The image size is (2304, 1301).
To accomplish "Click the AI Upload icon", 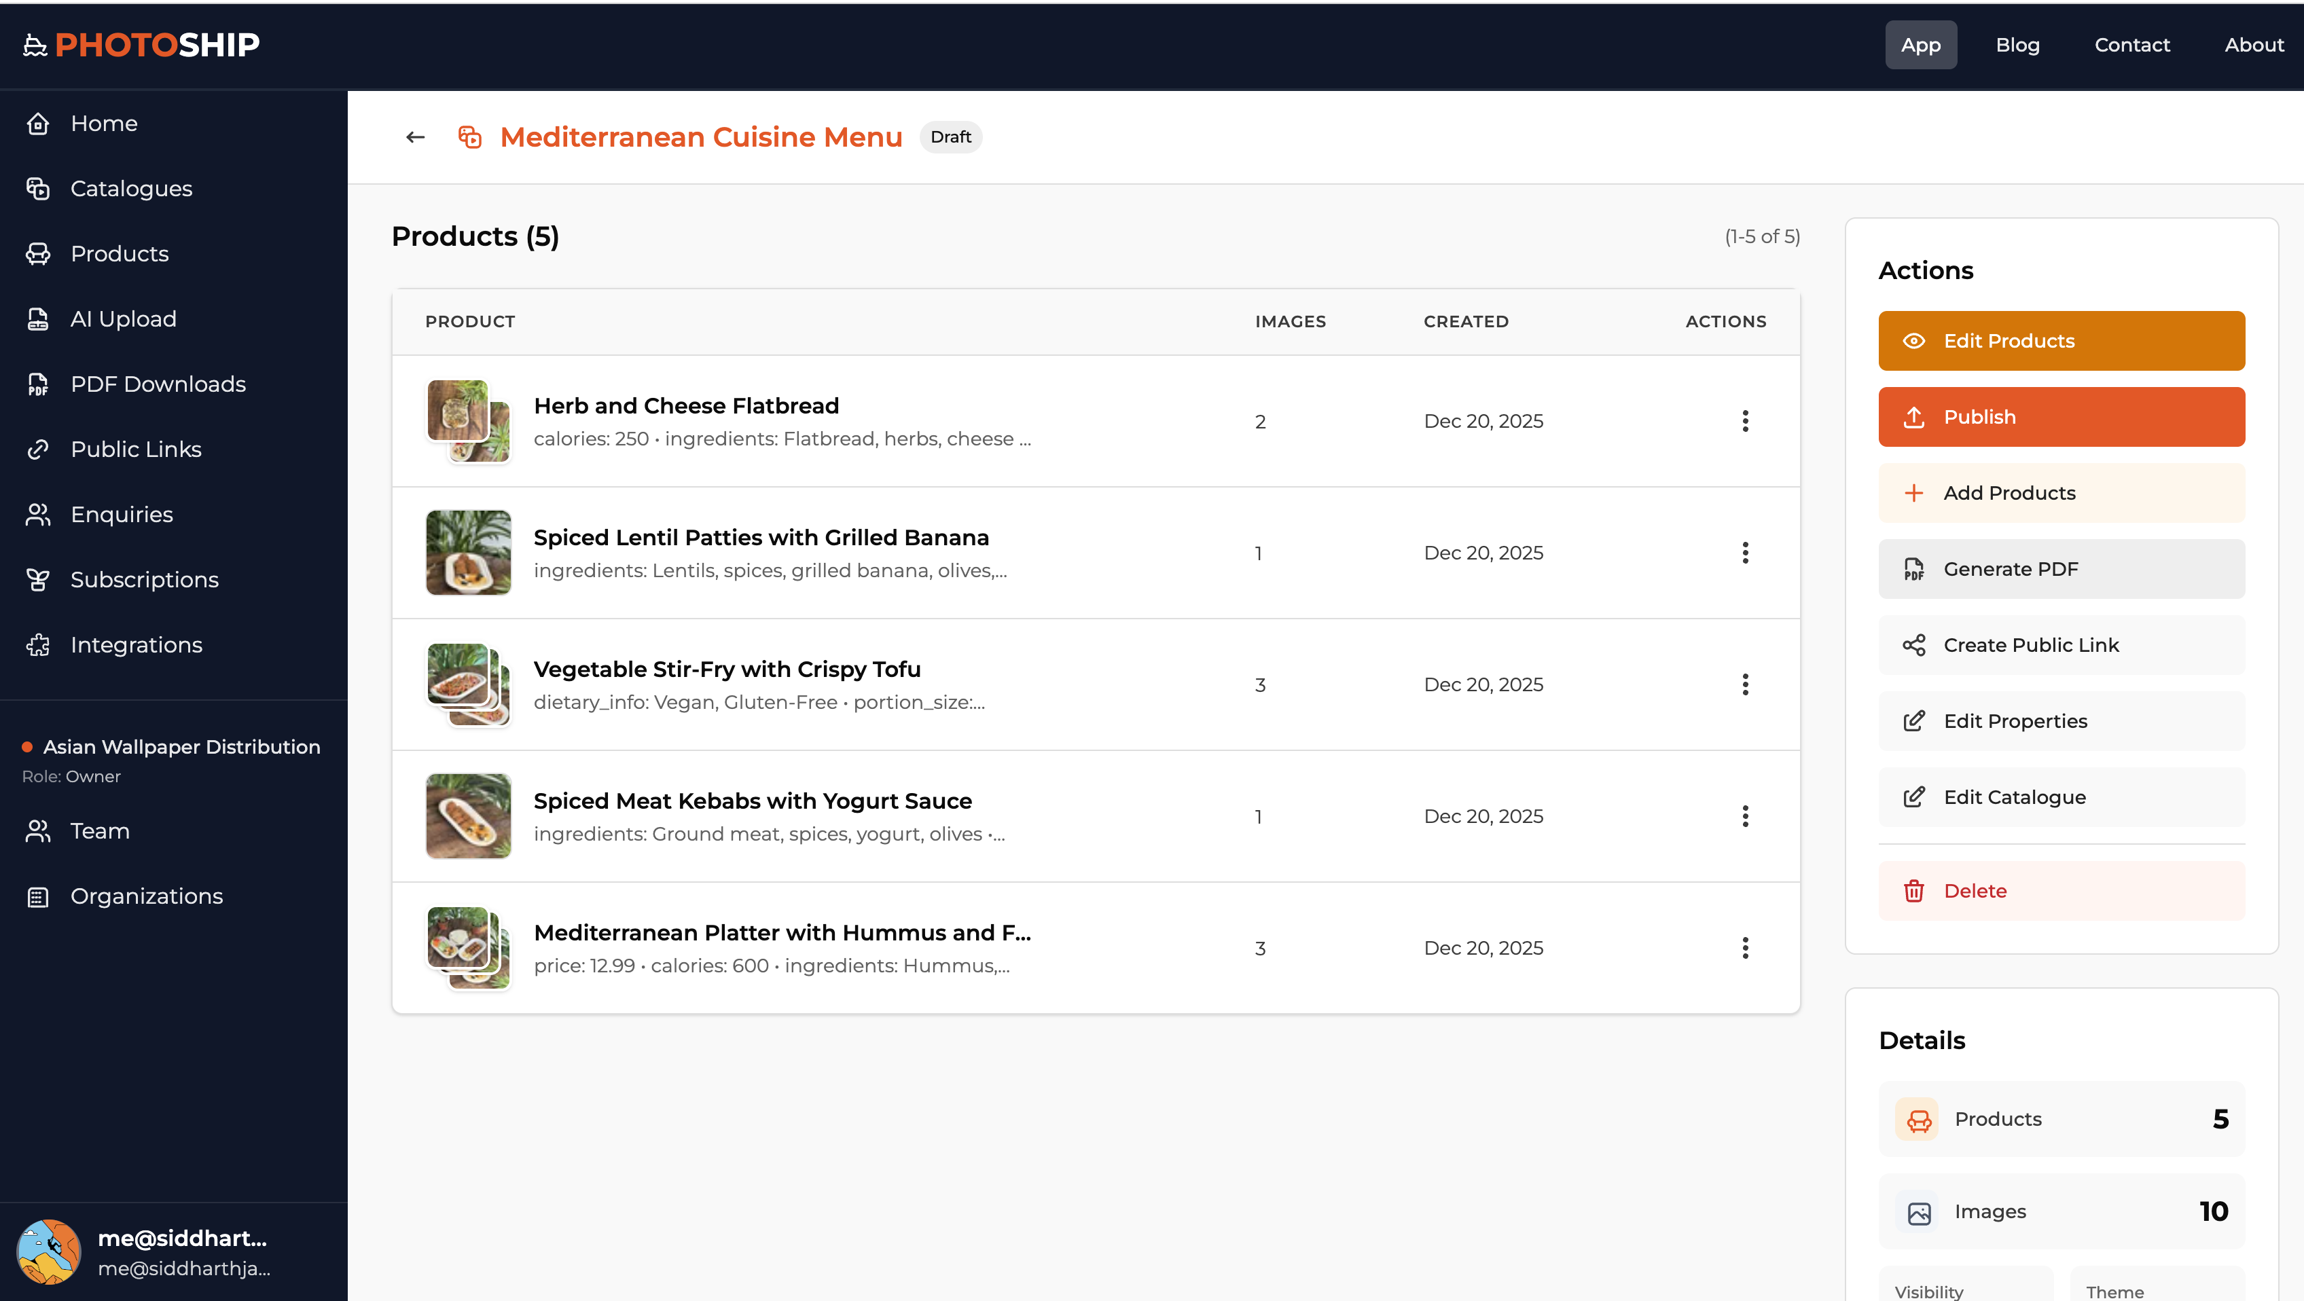I will click(37, 318).
